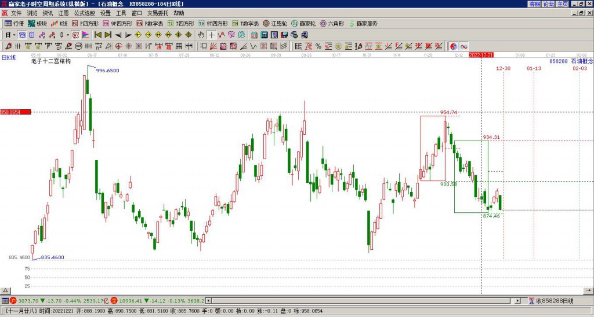Open the T四方形 time square
Screen dimensions: 594x317
coord(181,23)
